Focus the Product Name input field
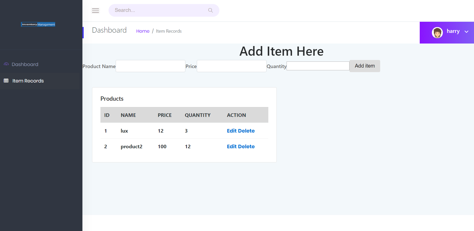Viewport: 474px width, 231px height. [x=150, y=66]
